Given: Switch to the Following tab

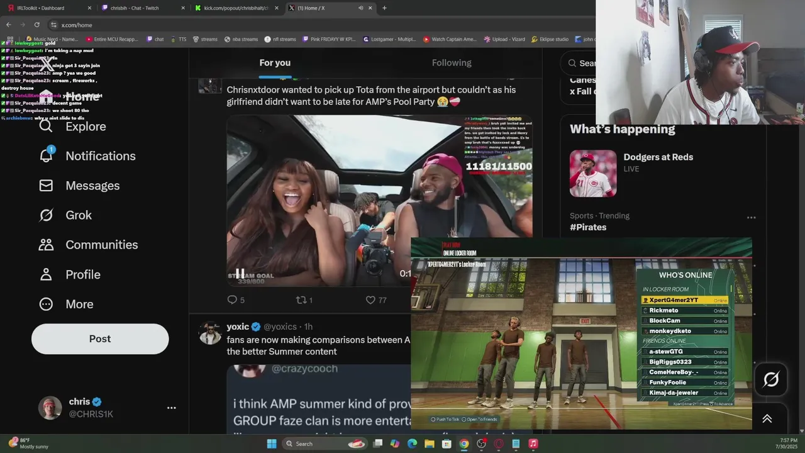Looking at the screenshot, I should pyautogui.click(x=452, y=63).
